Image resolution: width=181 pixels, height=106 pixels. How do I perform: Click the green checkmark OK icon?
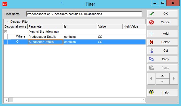tap(151, 14)
